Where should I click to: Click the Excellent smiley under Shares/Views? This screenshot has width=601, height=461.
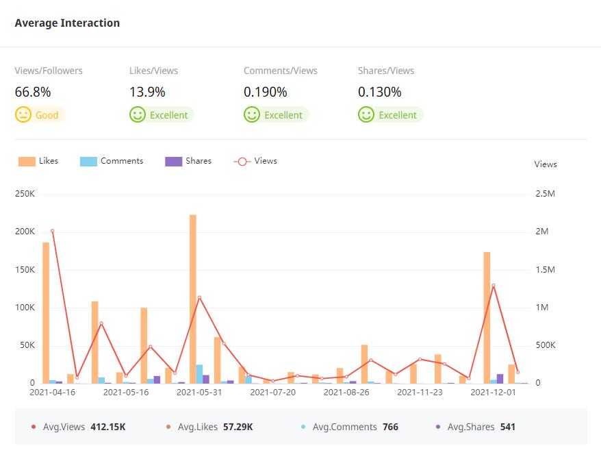coord(366,115)
